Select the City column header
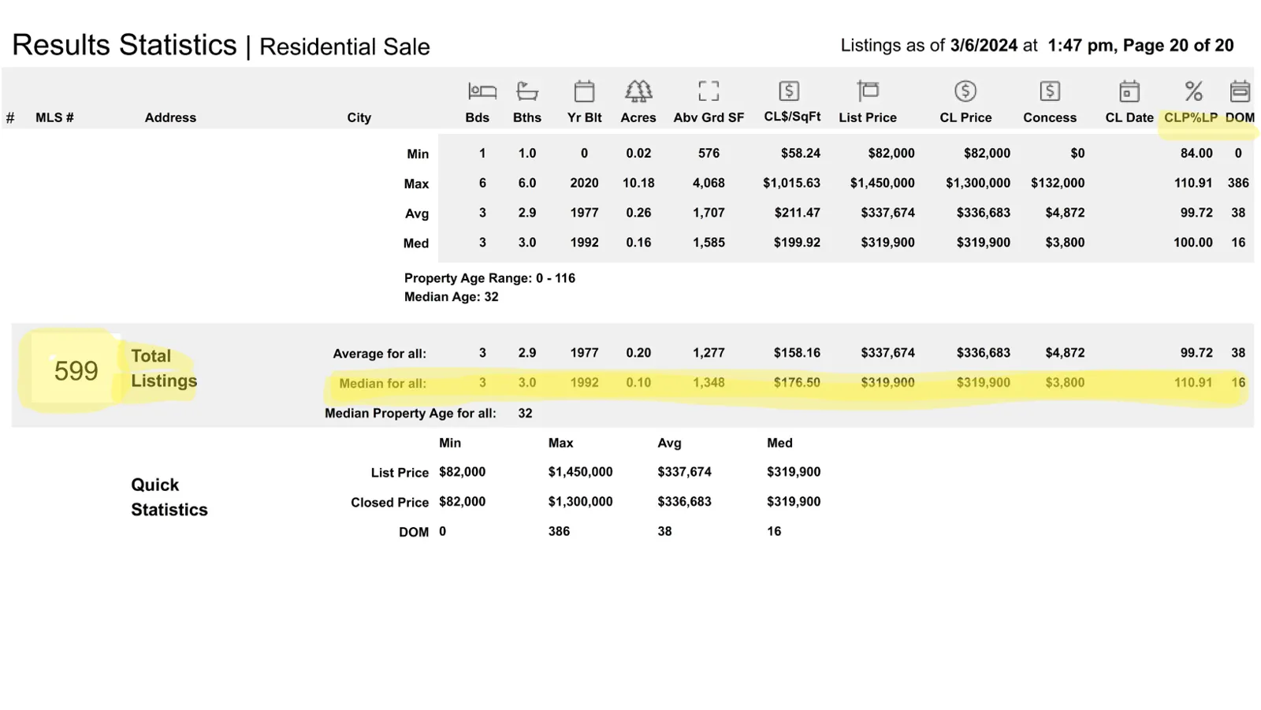The width and height of the screenshot is (1261, 710). [359, 117]
